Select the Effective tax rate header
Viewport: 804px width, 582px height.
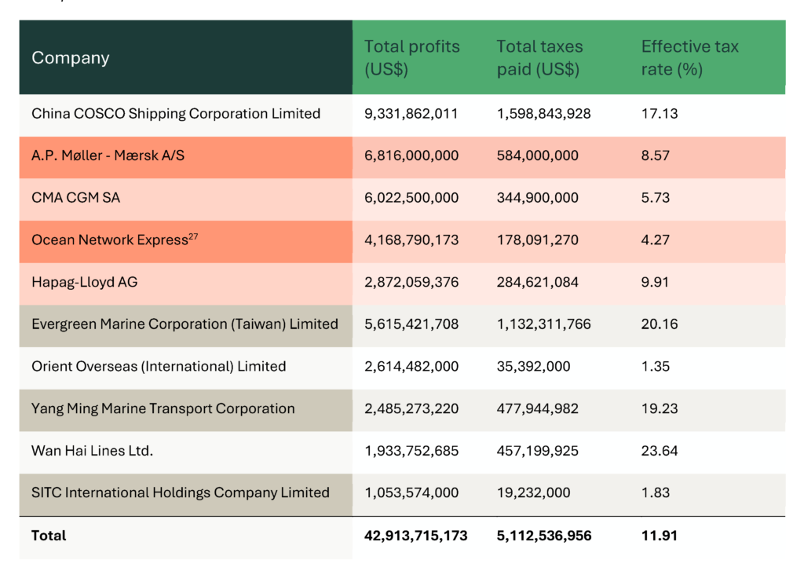click(x=689, y=57)
